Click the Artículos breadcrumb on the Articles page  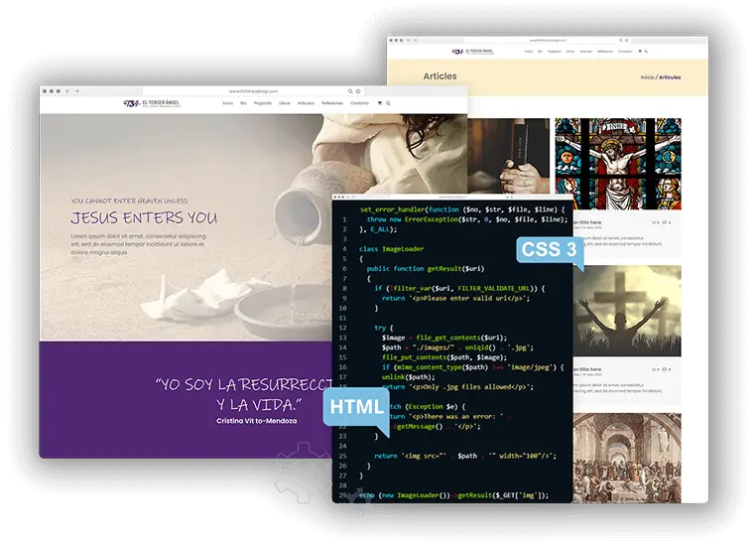[670, 77]
